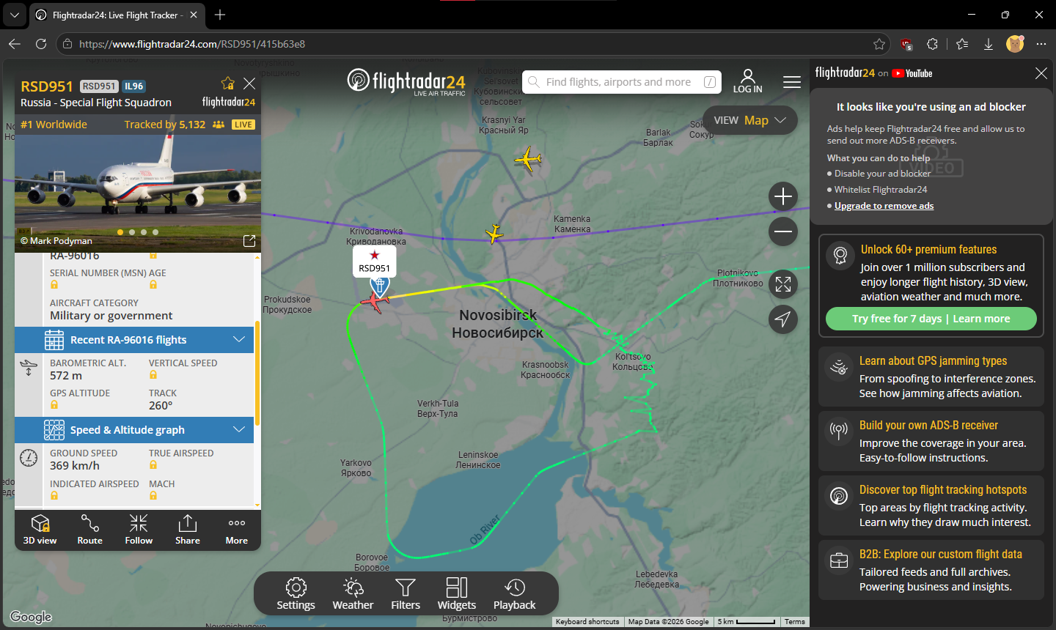Open B2B custom flight data link
This screenshot has width=1056, height=630.
[931, 570]
